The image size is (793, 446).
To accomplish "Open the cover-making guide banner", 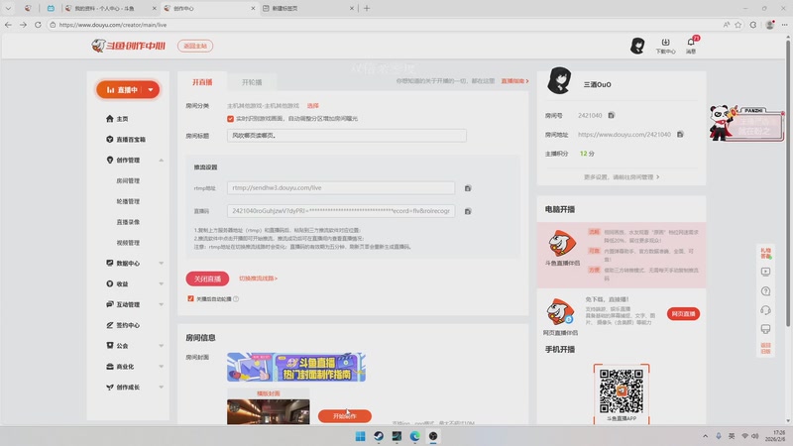I will (x=296, y=367).
